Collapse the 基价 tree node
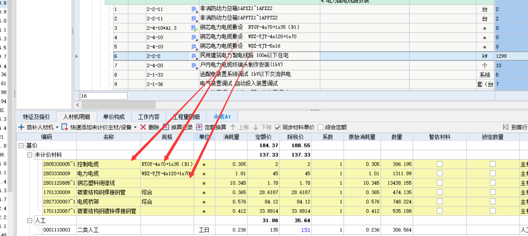Image resolution: width=528 pixels, height=236 pixels. click(21, 146)
